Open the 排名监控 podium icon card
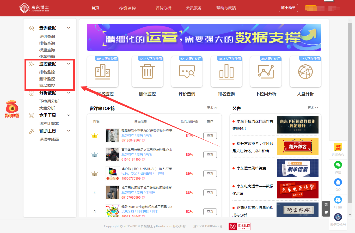The height and width of the screenshot is (233, 355). (102, 71)
